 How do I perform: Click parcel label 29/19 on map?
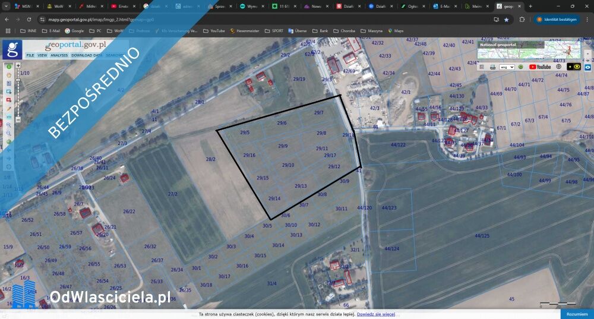299,79
